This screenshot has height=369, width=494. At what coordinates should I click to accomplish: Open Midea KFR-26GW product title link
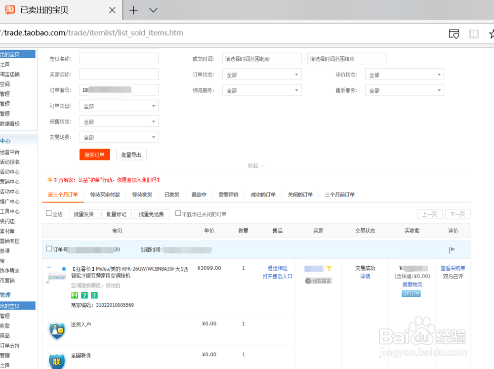coord(129,272)
